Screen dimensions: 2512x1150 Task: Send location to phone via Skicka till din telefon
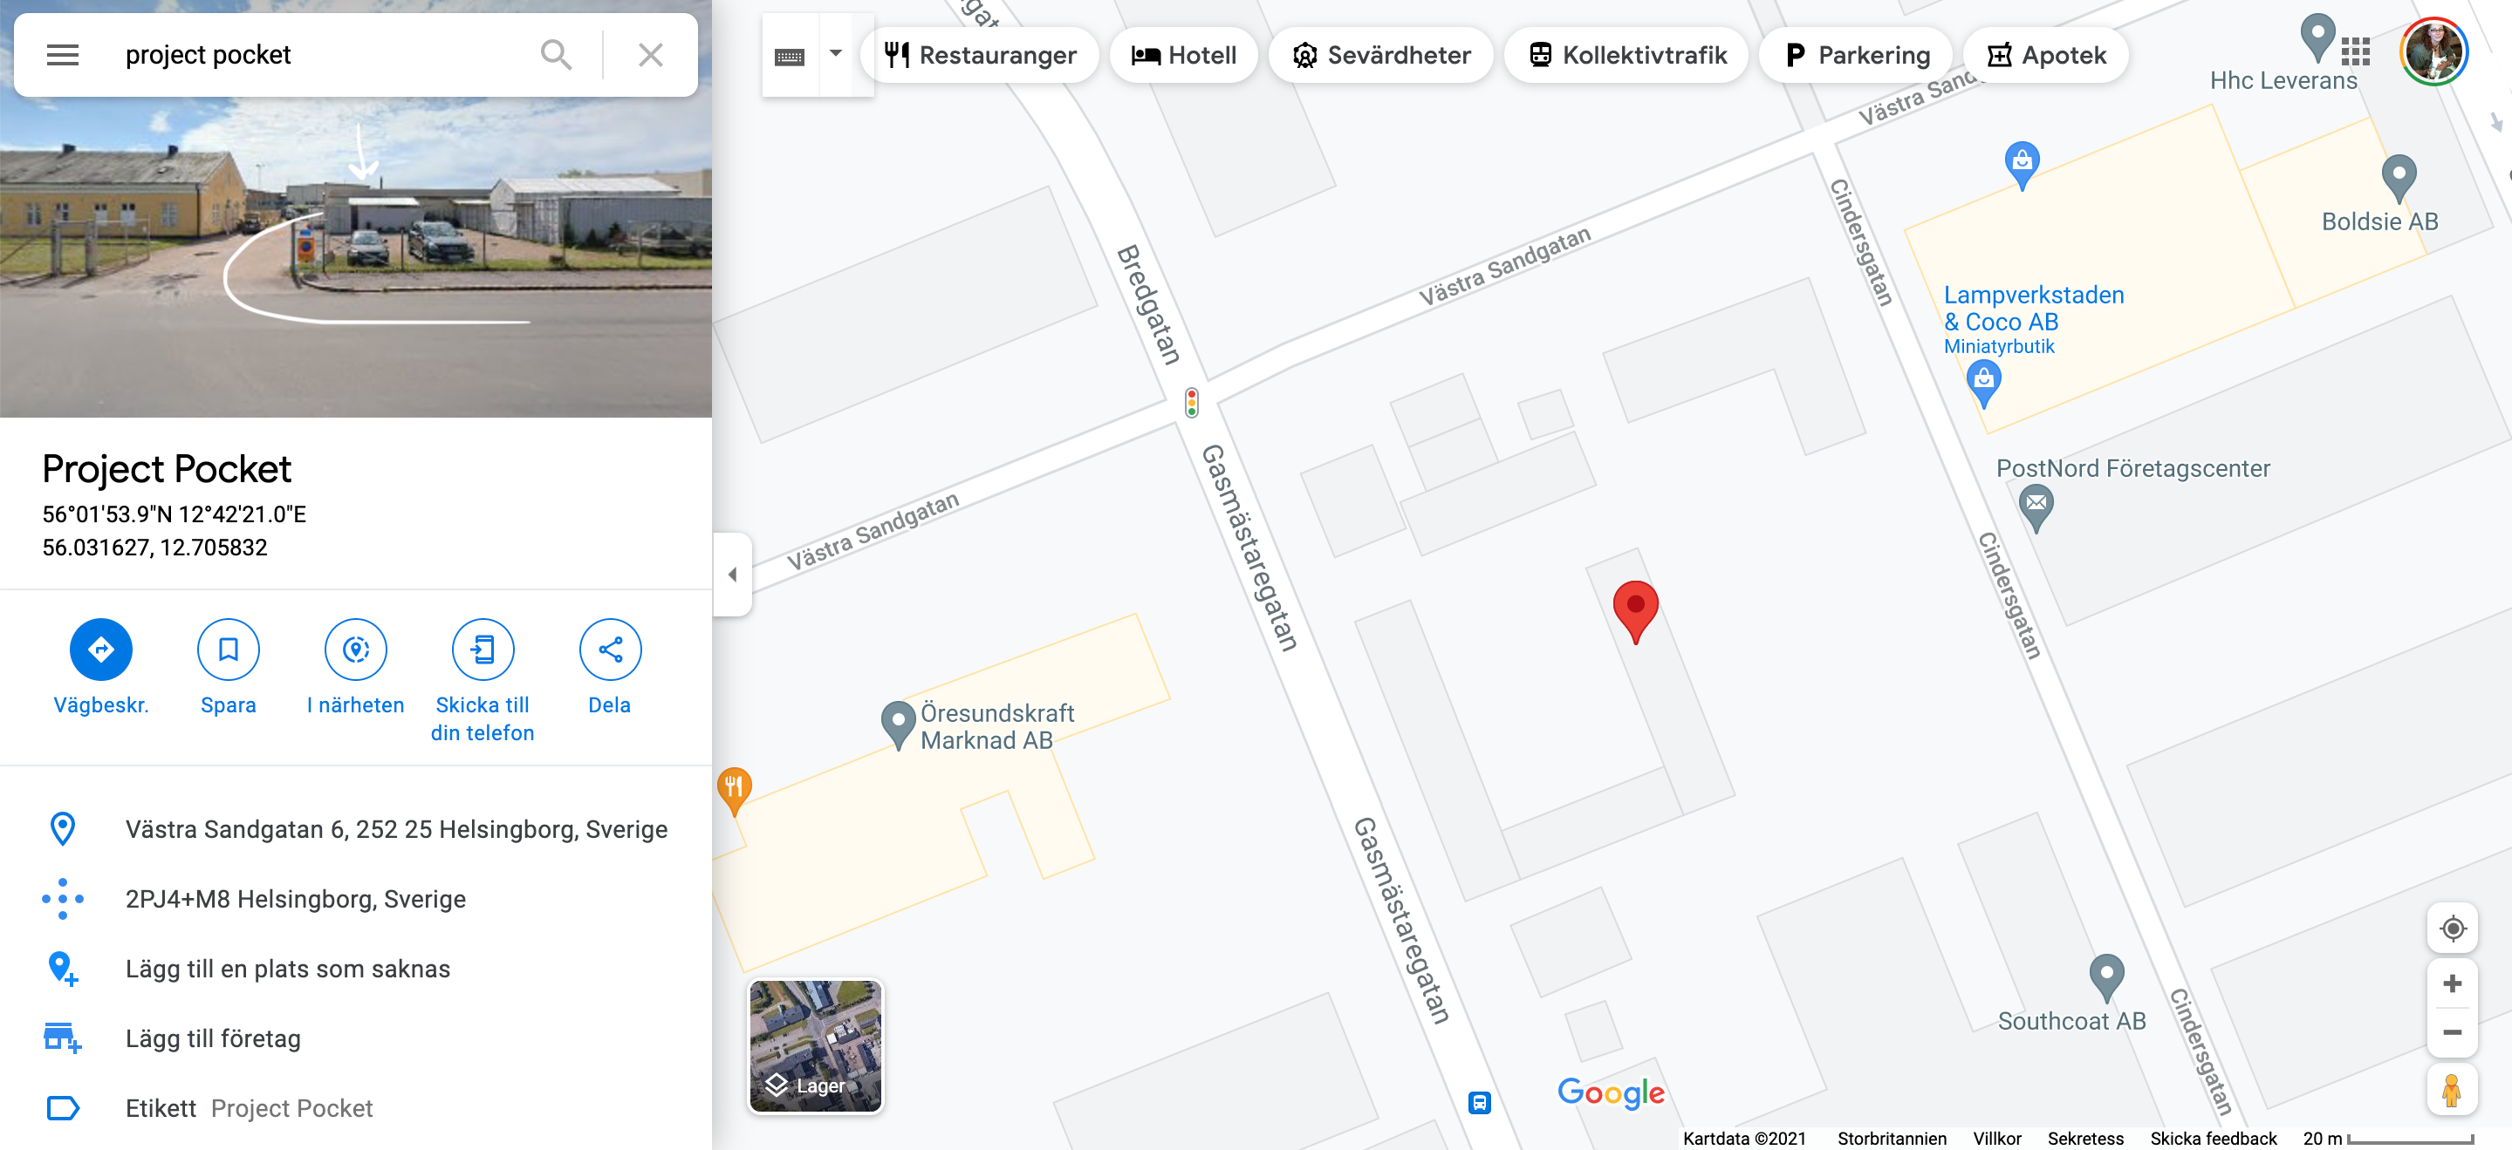[x=483, y=649]
